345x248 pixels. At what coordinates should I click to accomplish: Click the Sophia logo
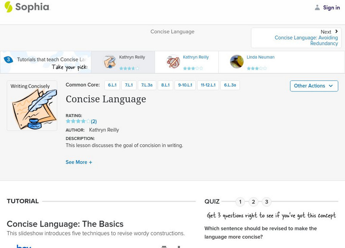click(x=27, y=7)
